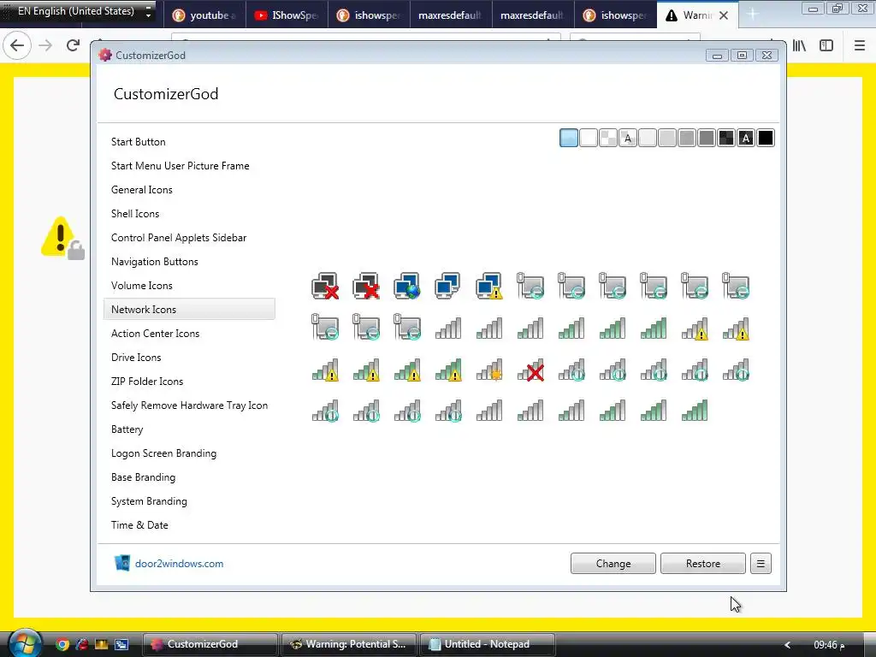Viewport: 876px width, 657px height.
Task: Click the CustomizerGod taskbar button
Action: (210, 644)
